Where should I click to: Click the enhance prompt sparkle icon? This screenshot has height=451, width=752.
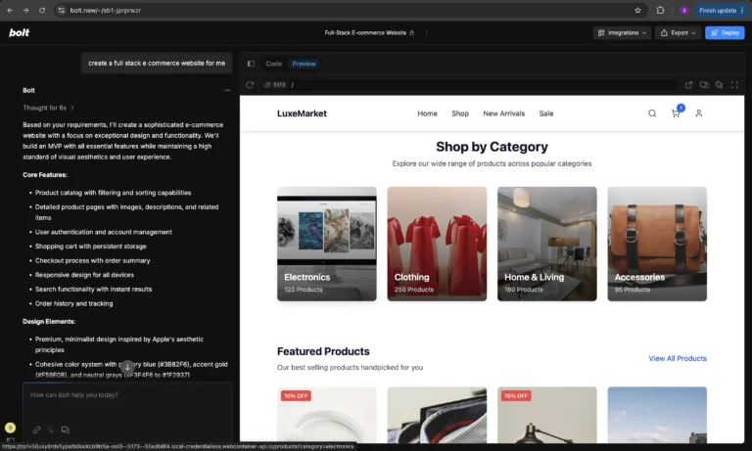tap(51, 429)
